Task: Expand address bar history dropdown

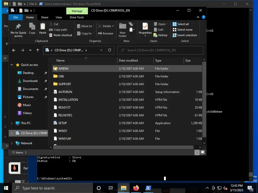Action: [x=101, y=50]
